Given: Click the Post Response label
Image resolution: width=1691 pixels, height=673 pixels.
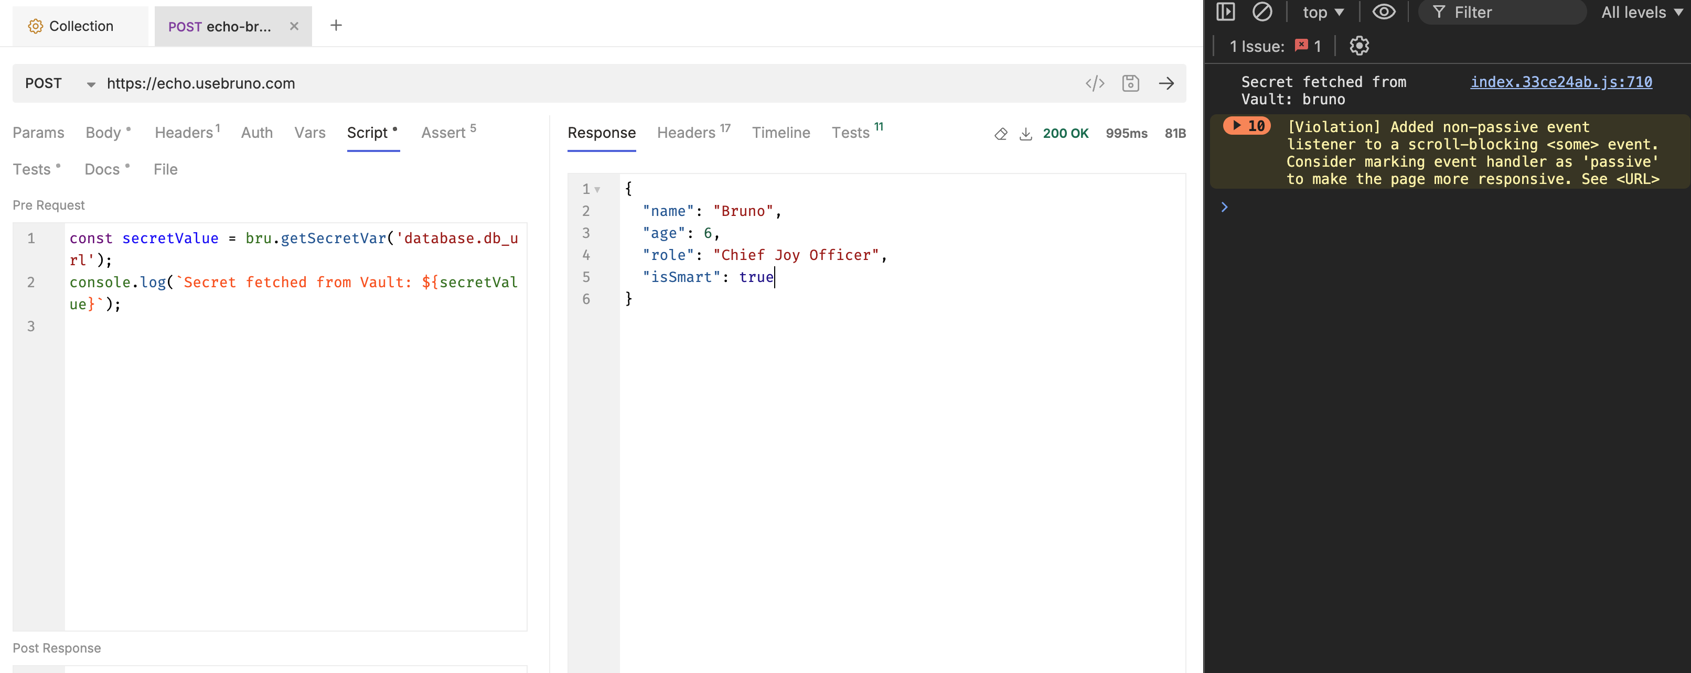Looking at the screenshot, I should [x=57, y=648].
